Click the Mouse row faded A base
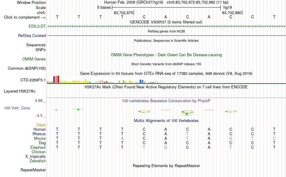This screenshot has height=177, width=286. (x=122, y=139)
